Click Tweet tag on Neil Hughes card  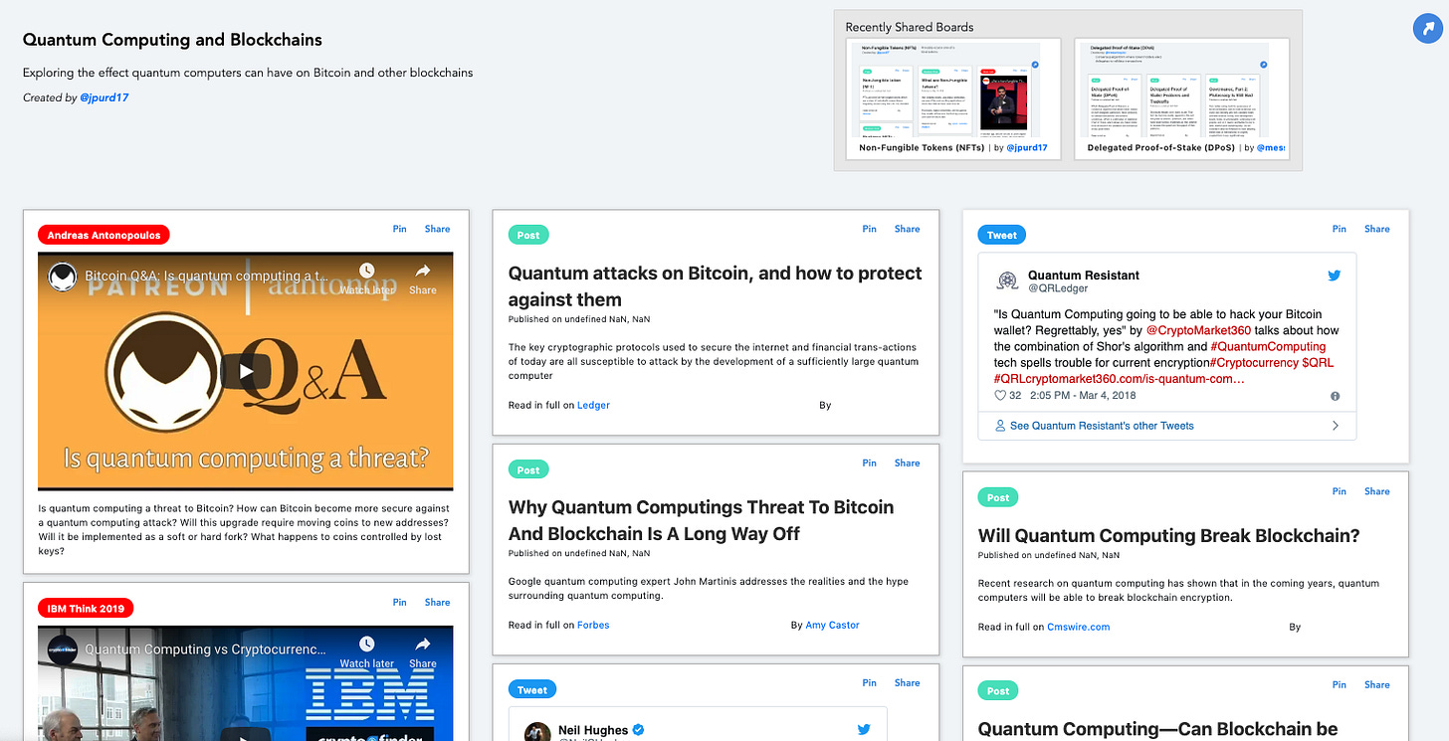(x=532, y=689)
